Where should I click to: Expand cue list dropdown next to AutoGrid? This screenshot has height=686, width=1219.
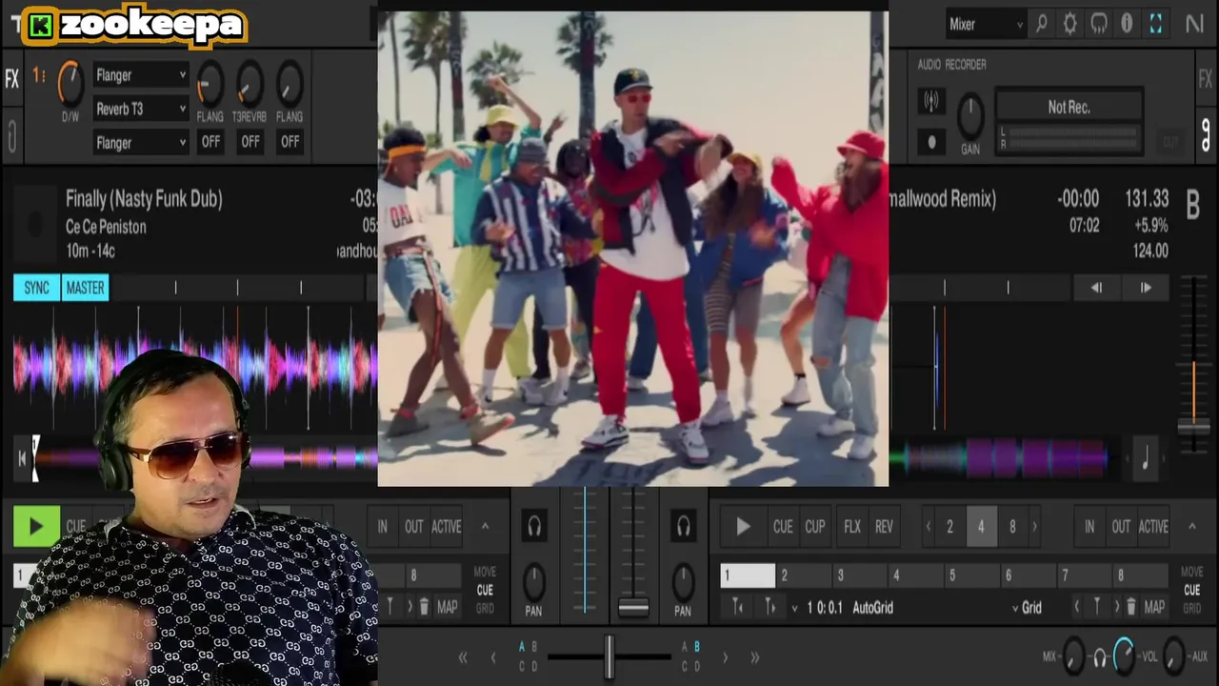(795, 608)
